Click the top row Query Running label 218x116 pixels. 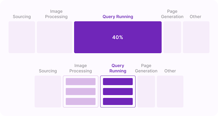(118, 17)
